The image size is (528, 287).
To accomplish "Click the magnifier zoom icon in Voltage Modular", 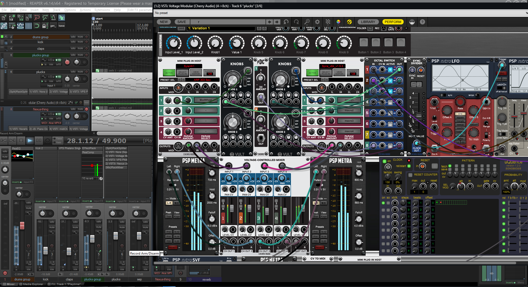I will point(307,22).
